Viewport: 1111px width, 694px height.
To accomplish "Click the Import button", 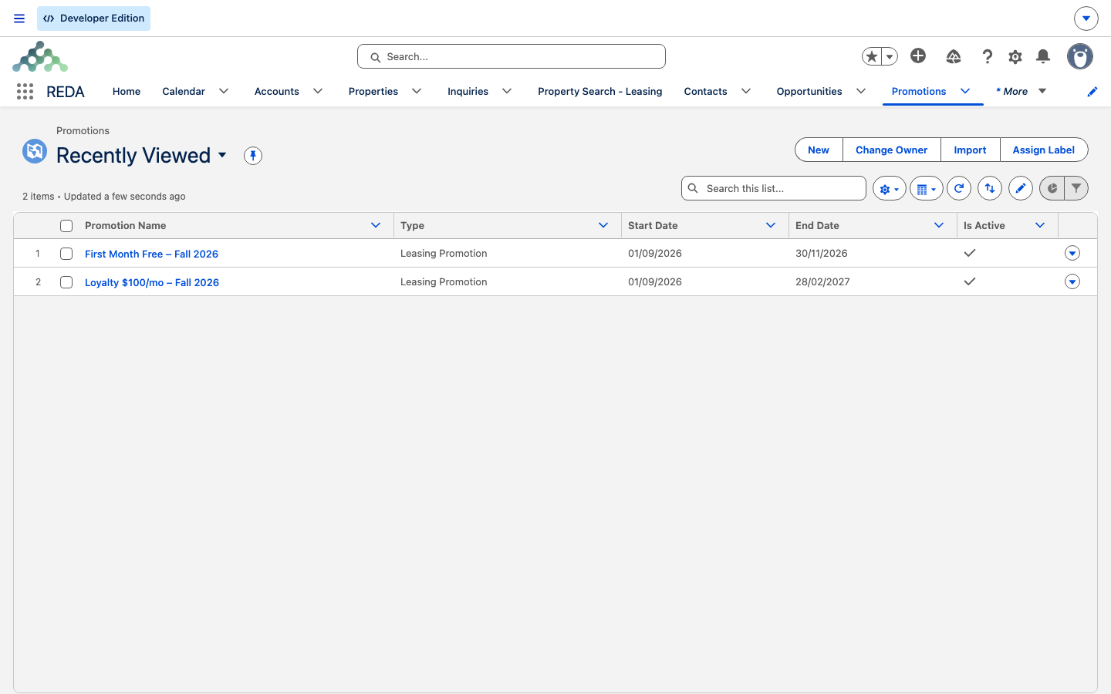I will [970, 150].
